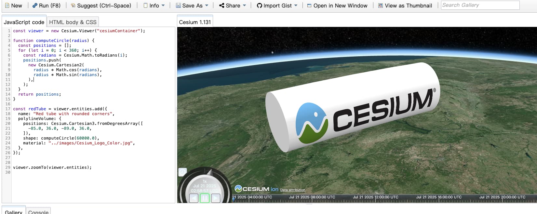Click line number 17 in the gutter

click(8, 109)
